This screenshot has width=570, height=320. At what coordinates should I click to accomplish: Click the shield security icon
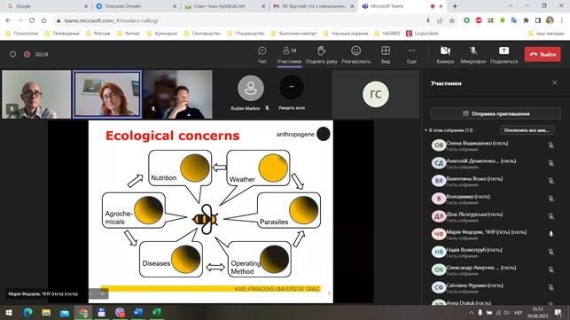click(x=12, y=54)
